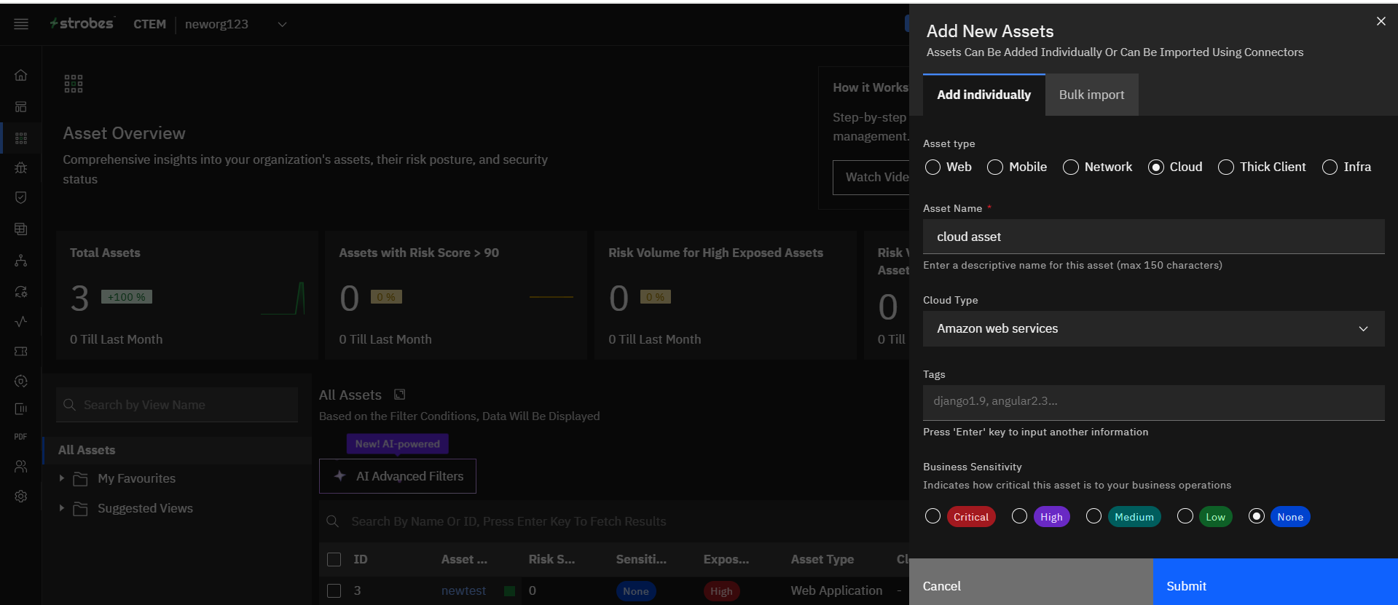
Task: Click the grid icon above Asset Overview
Action: pos(74,84)
